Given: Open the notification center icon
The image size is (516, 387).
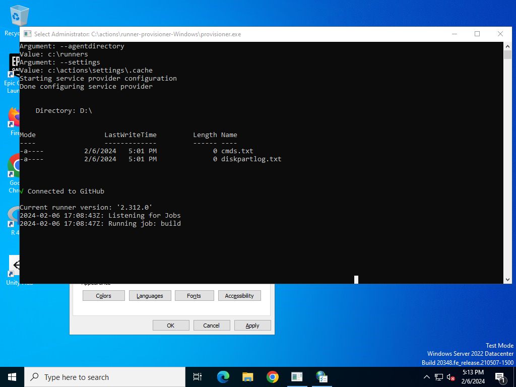Looking at the screenshot, I should (500, 378).
